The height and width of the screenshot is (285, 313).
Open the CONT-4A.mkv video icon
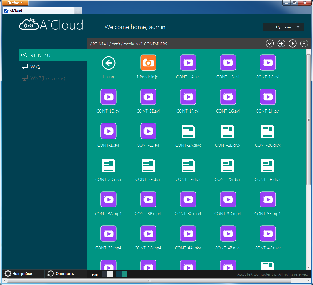coord(188,234)
